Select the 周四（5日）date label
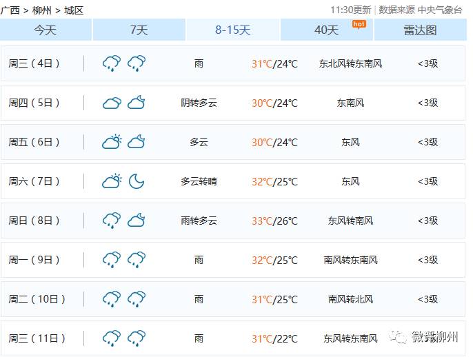This screenshot has width=473, height=357. [34, 103]
